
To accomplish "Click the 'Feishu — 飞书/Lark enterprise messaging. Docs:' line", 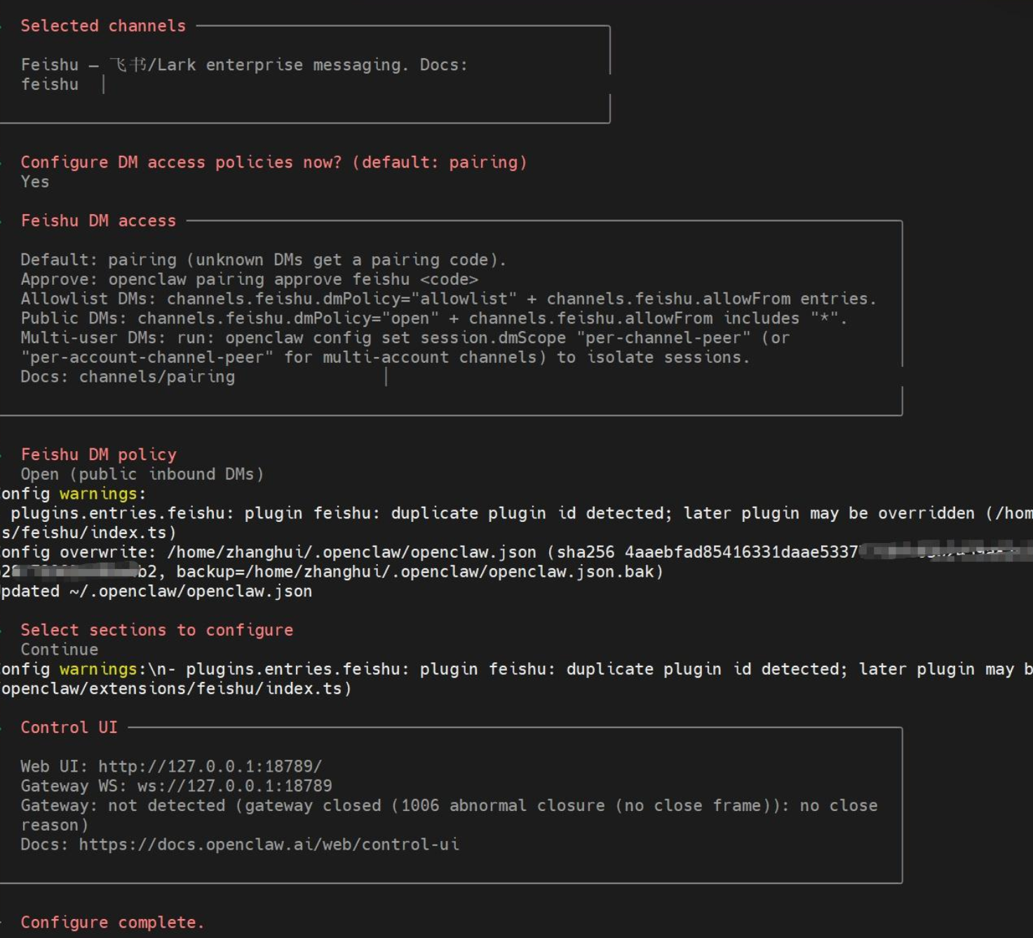I will [244, 65].
